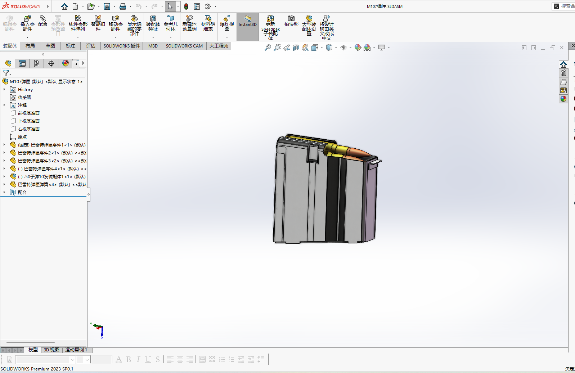Click 移动零部件 move component tool

tap(116, 23)
